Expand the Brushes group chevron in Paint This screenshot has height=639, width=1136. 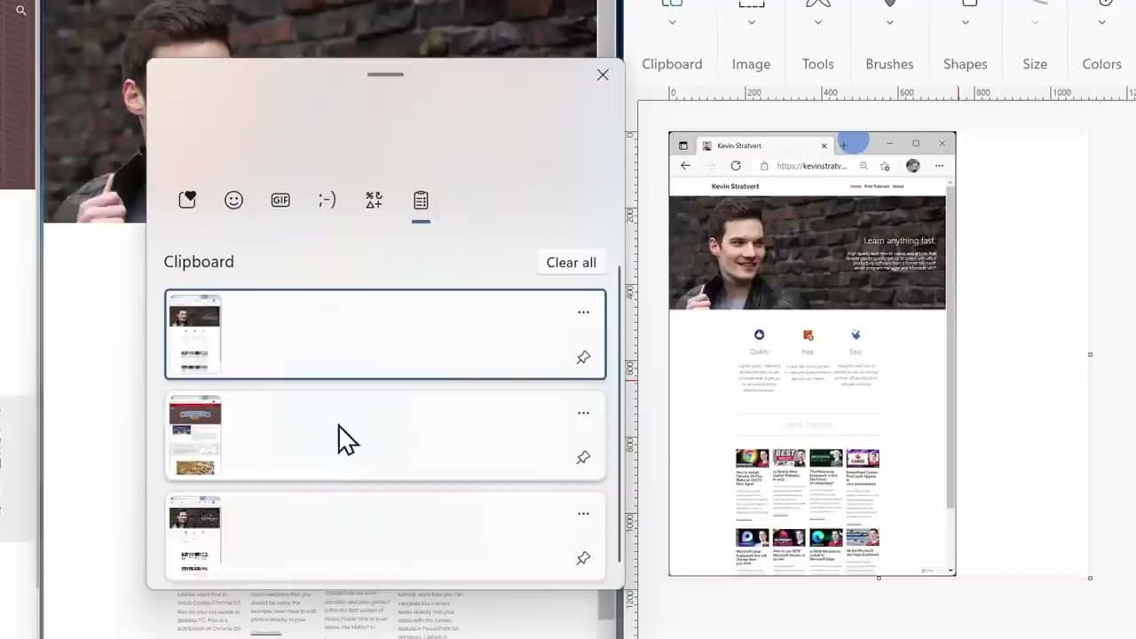(889, 22)
